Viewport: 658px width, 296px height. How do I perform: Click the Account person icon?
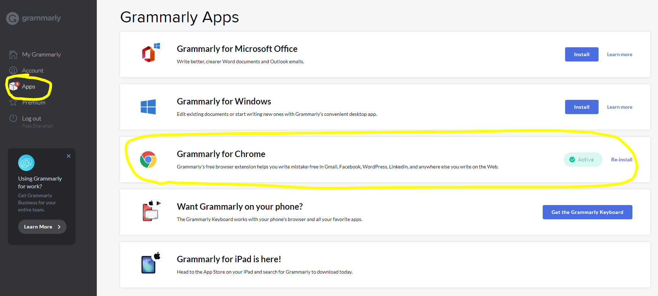[x=13, y=70]
